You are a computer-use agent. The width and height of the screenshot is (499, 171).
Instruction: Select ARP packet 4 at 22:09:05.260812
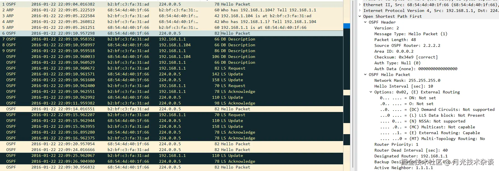171,22
